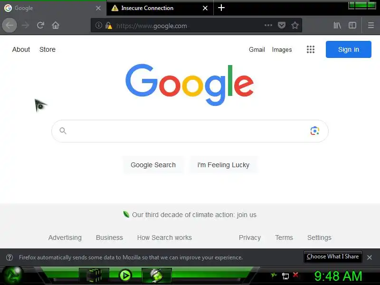Click the question mark icon in notification bar

(x=9, y=257)
